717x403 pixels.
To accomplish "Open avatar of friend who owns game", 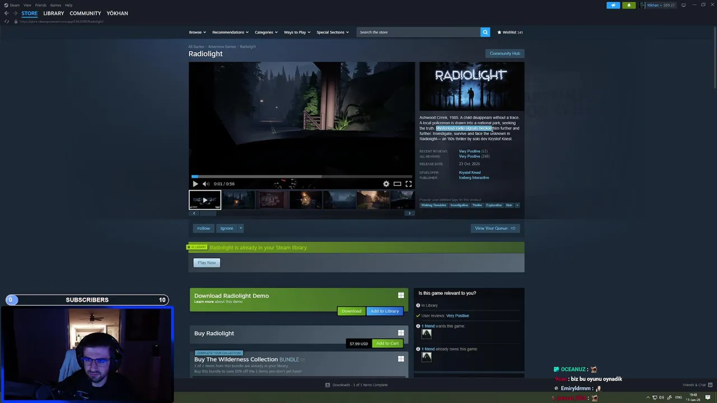I will point(426,357).
